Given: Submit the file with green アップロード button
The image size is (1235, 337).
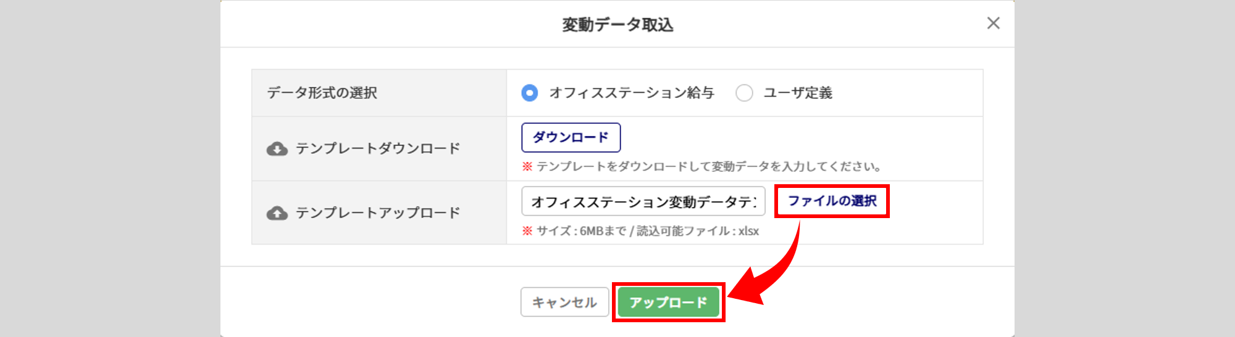Looking at the screenshot, I should (668, 302).
